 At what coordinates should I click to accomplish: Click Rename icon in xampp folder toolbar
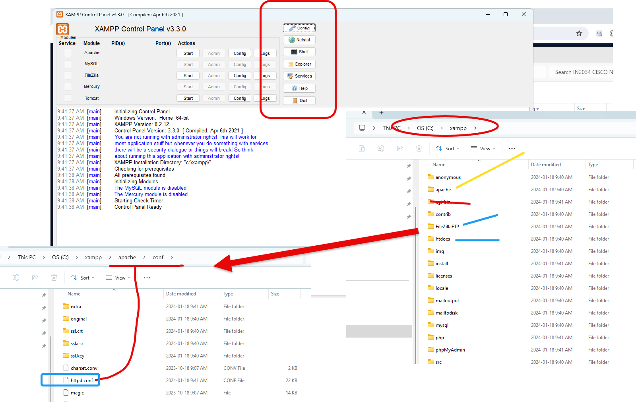[381, 148]
